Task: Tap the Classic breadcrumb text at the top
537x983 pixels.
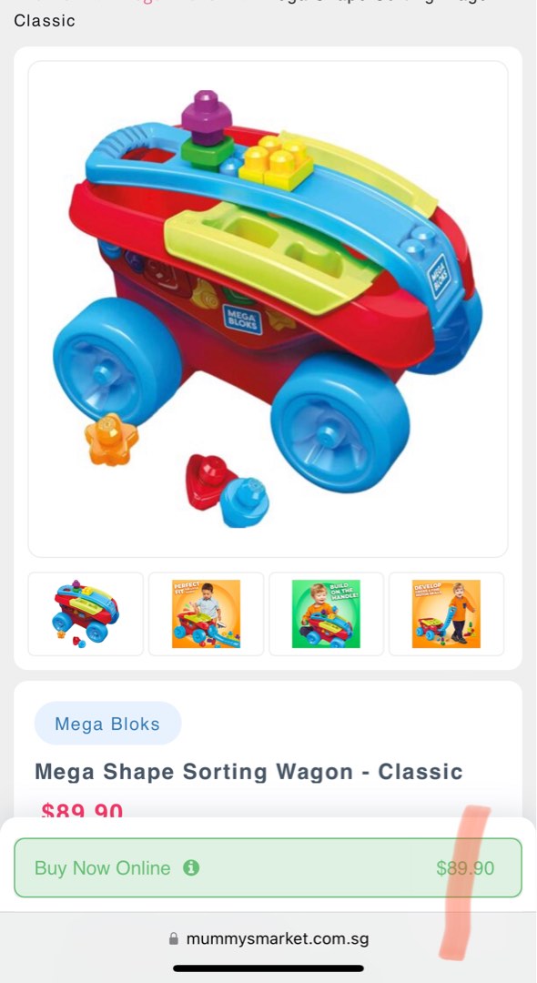Action: 45,21
